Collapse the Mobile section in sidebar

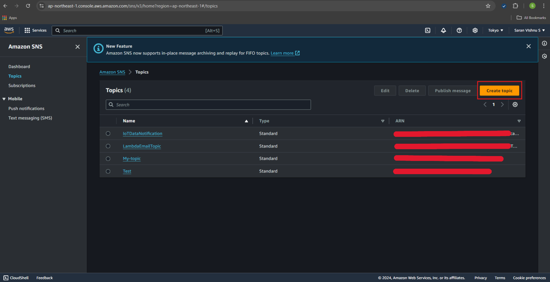[x=4, y=99]
